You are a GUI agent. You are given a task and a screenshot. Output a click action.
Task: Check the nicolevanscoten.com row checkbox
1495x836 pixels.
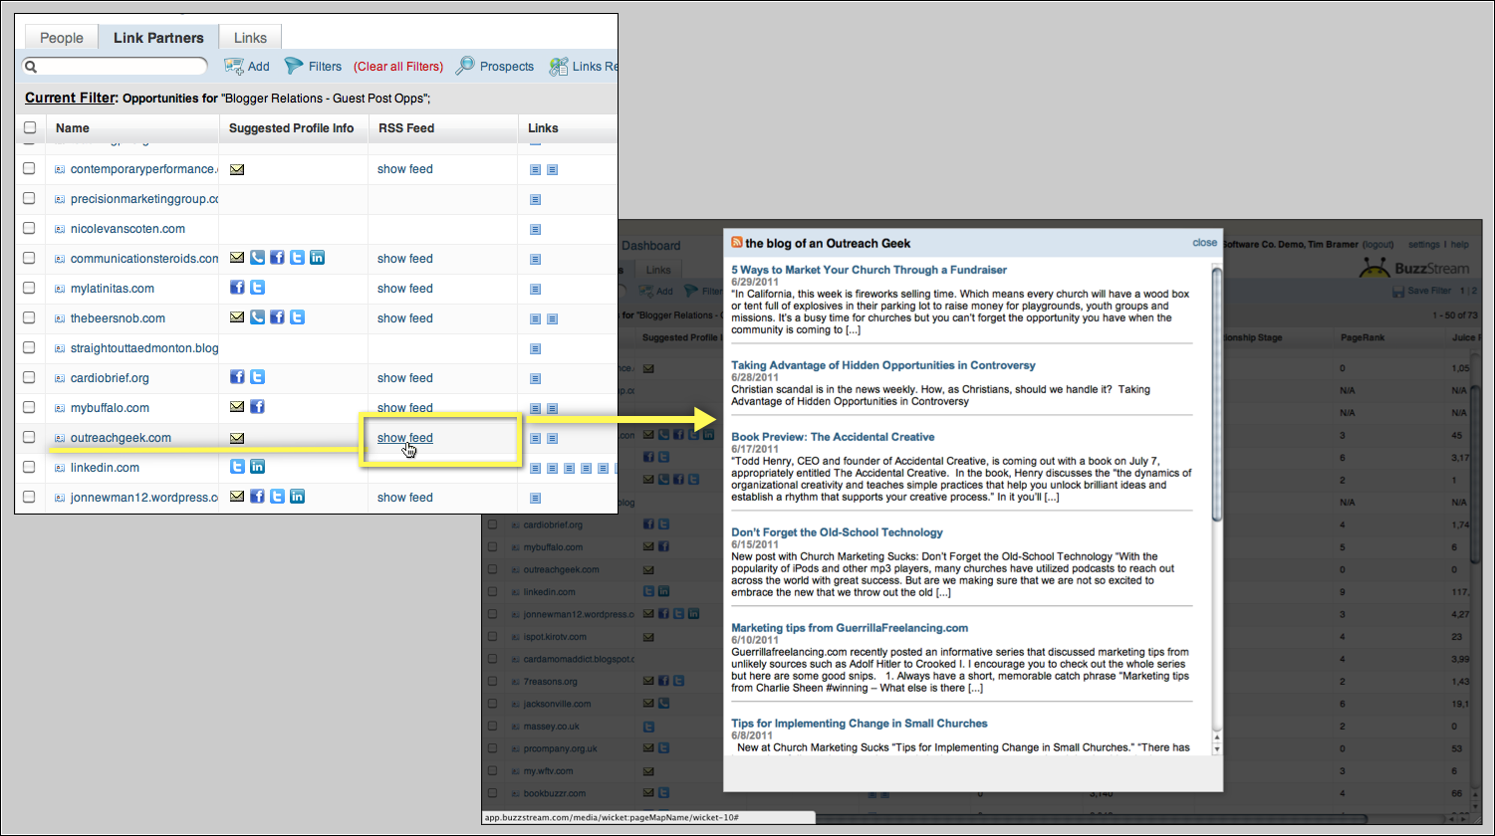click(30, 229)
